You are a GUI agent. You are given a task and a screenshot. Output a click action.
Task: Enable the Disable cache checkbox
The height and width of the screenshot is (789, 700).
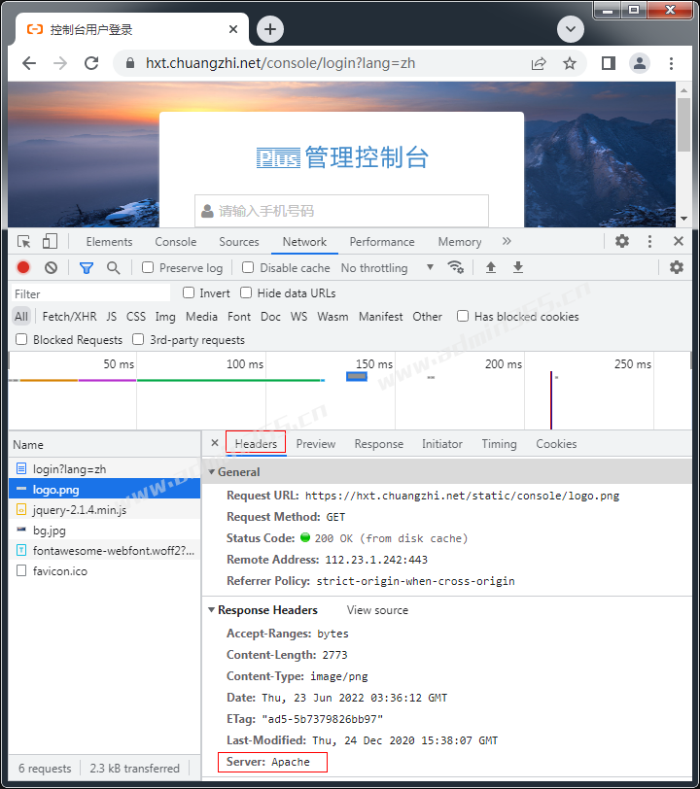coord(248,268)
